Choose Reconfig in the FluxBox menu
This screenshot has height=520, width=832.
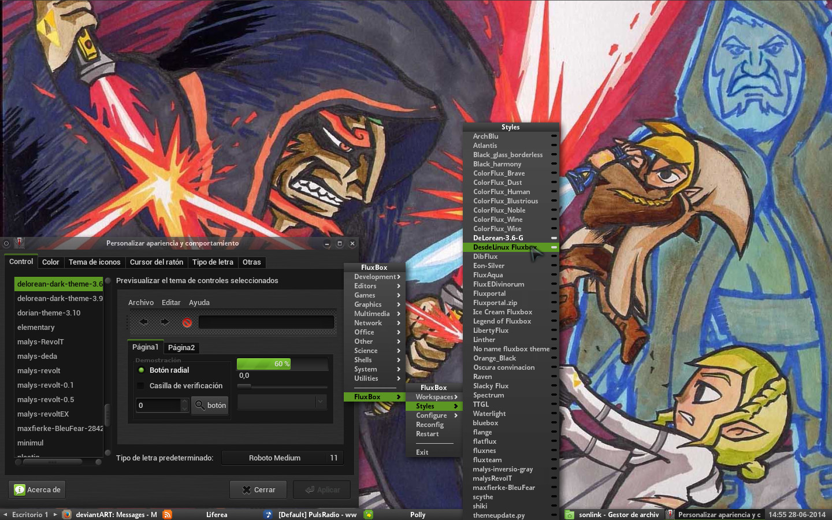tap(434, 425)
